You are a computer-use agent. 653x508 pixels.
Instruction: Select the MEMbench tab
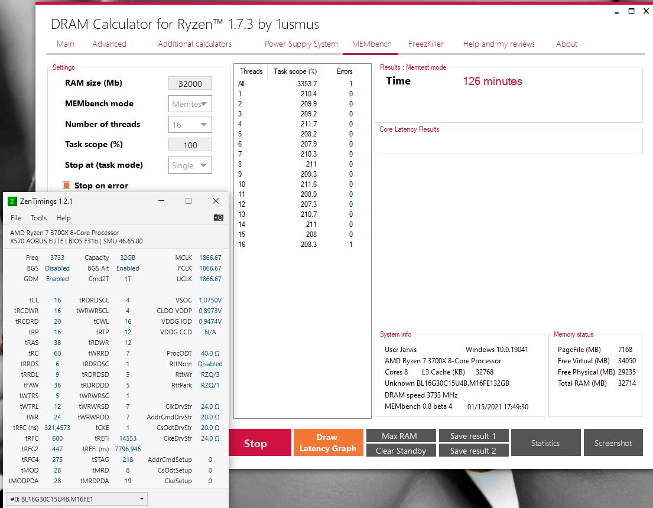point(372,44)
